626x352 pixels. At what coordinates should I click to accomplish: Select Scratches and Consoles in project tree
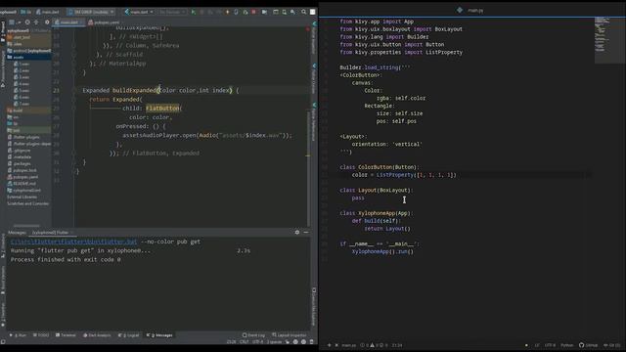pos(28,203)
